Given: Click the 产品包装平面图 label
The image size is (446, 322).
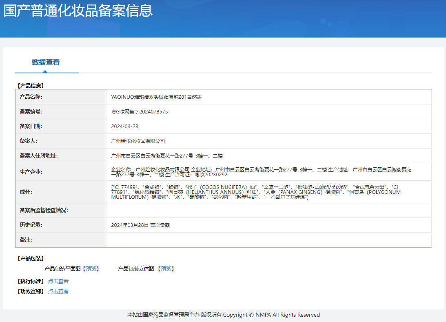Looking at the screenshot, I should (62, 269).
